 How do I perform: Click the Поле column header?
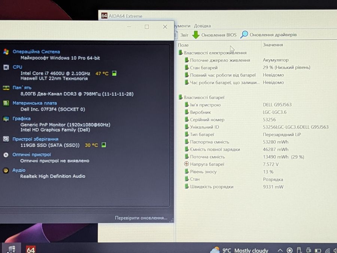pyautogui.click(x=183, y=45)
